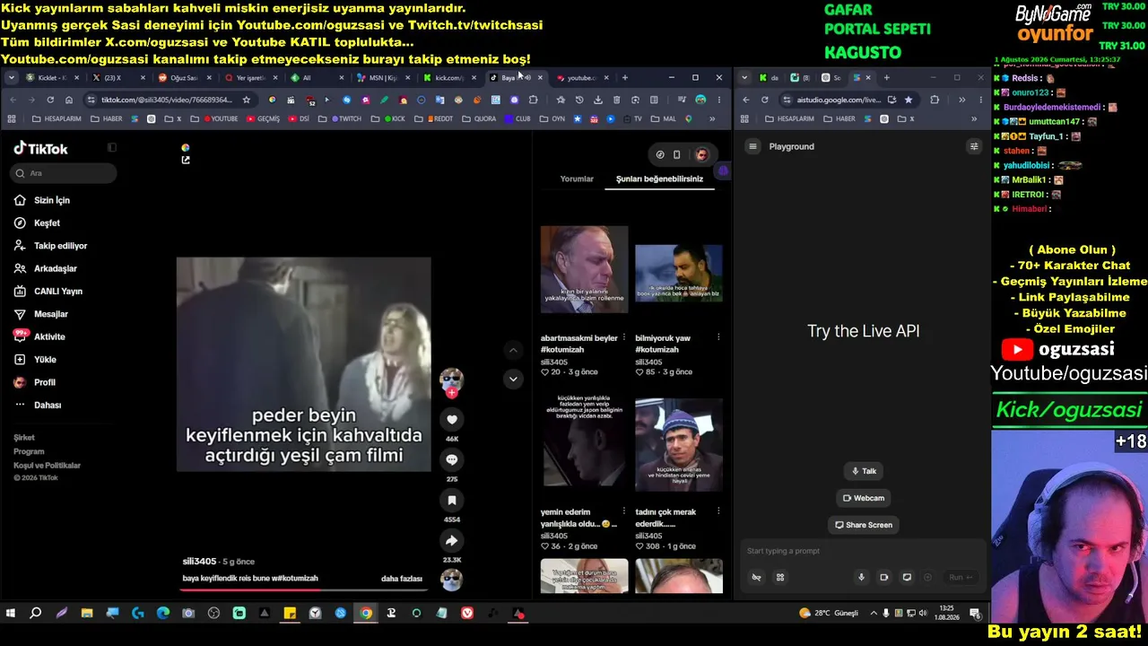1148x646 pixels.
Task: Open options for tadını çok merak video
Action: point(718,511)
